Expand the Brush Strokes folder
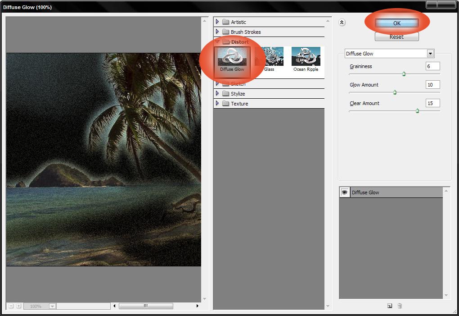 point(218,32)
